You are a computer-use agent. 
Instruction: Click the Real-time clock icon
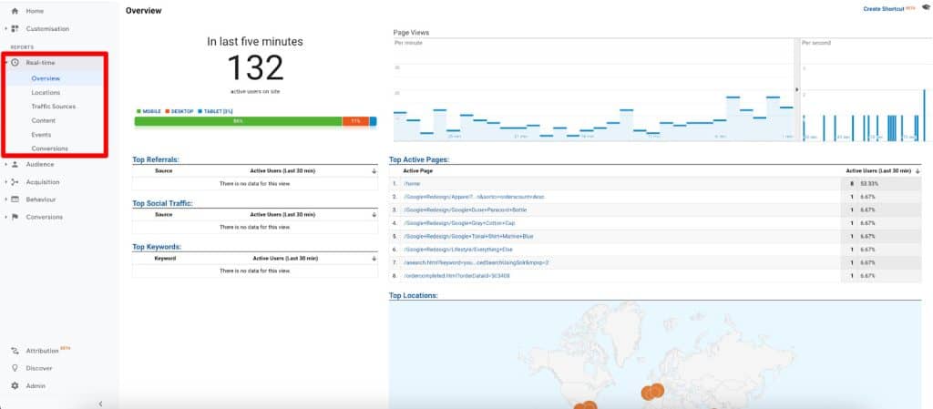[x=15, y=63]
